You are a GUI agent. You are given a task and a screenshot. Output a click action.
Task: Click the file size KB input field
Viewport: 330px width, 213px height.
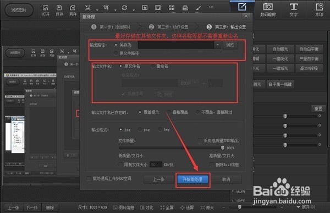[x=156, y=165]
